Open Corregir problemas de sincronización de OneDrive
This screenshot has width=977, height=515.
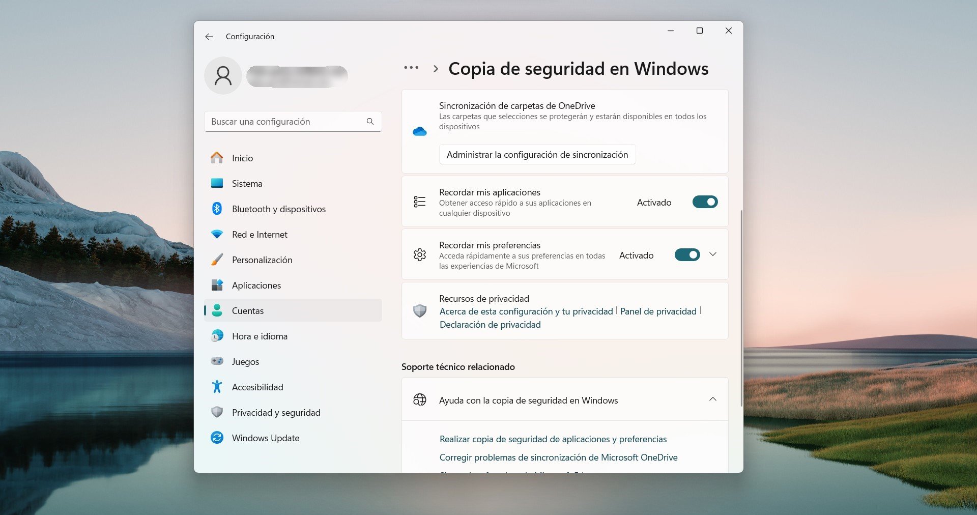(x=558, y=457)
